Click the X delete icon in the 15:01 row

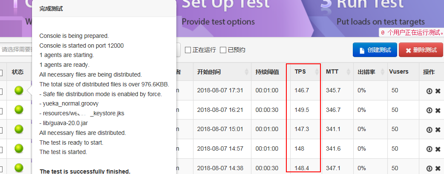(x=438, y=130)
